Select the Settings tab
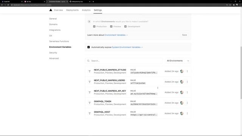 [x=98, y=10]
